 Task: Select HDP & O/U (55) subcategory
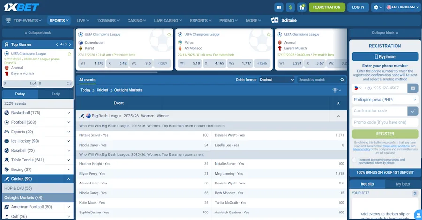click(38, 188)
